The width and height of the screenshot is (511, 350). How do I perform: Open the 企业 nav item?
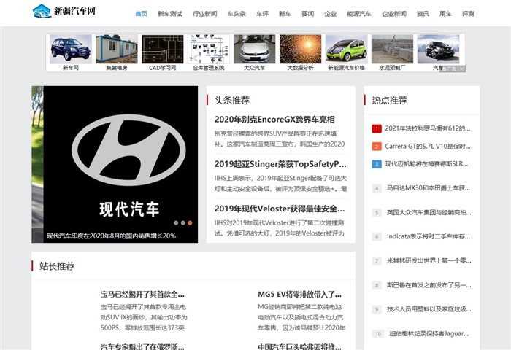point(330,14)
